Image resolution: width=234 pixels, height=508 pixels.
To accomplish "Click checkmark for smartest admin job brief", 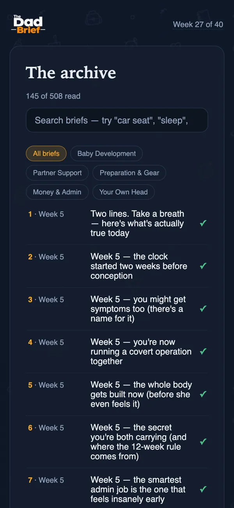I will (x=203, y=489).
